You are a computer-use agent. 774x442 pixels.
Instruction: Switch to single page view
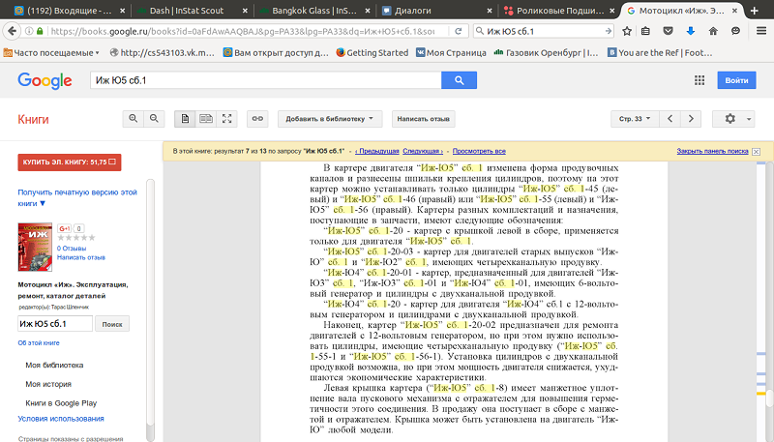pos(185,118)
